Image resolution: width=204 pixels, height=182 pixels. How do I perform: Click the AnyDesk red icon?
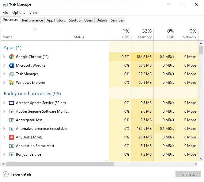(12, 137)
